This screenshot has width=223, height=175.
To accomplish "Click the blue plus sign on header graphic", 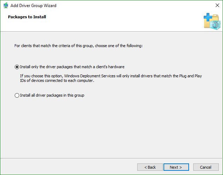I will coord(208,17).
